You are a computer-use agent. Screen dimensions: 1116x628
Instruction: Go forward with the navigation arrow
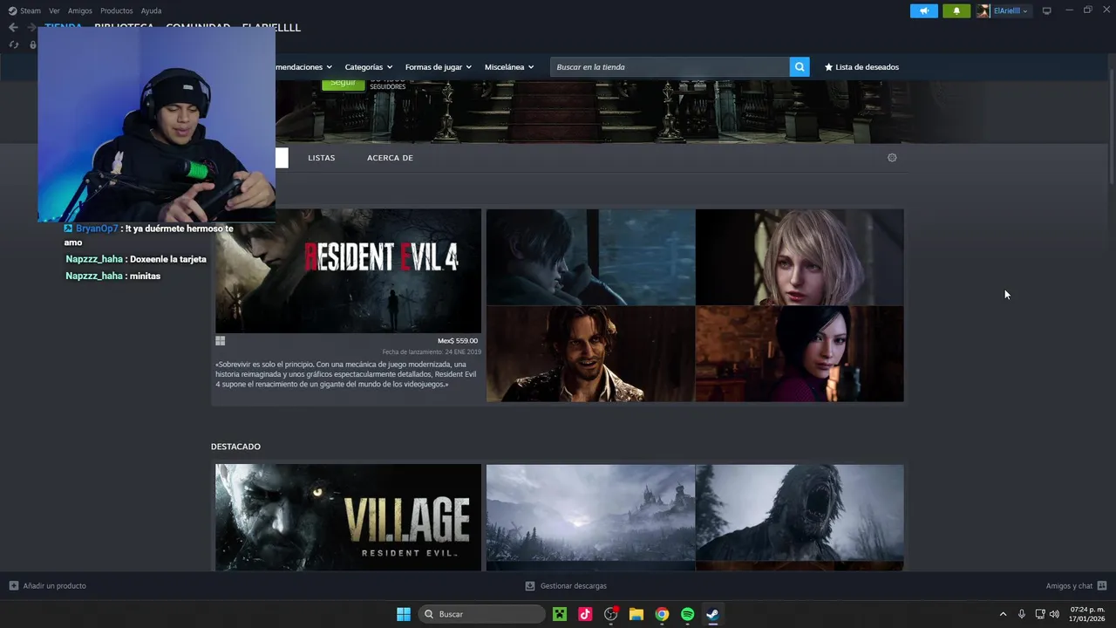tap(31, 27)
